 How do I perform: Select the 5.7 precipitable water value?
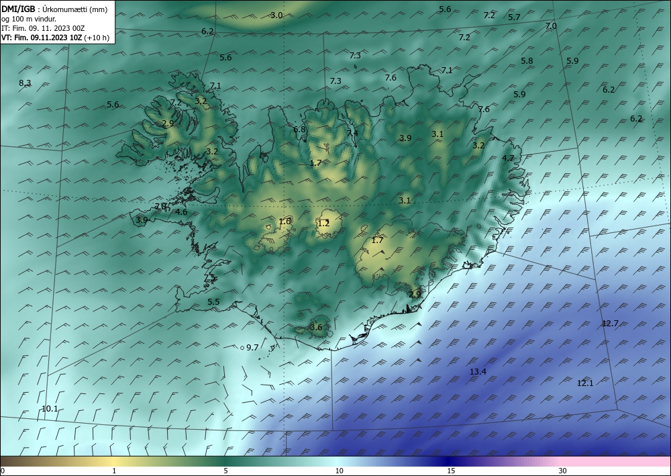(x=514, y=17)
